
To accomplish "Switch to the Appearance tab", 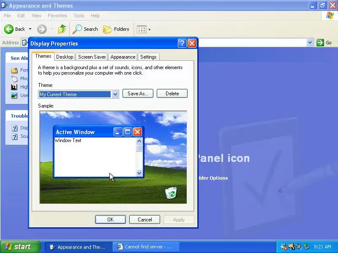I will tap(123, 57).
